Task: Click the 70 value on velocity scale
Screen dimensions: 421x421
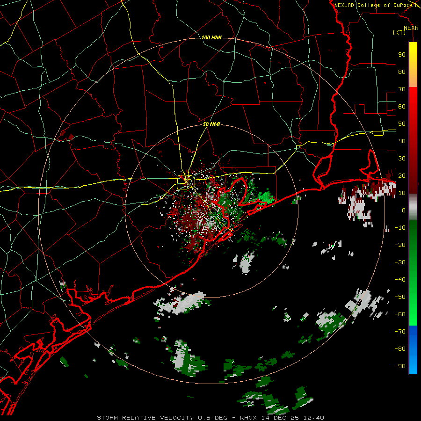Action: pyautogui.click(x=402, y=89)
